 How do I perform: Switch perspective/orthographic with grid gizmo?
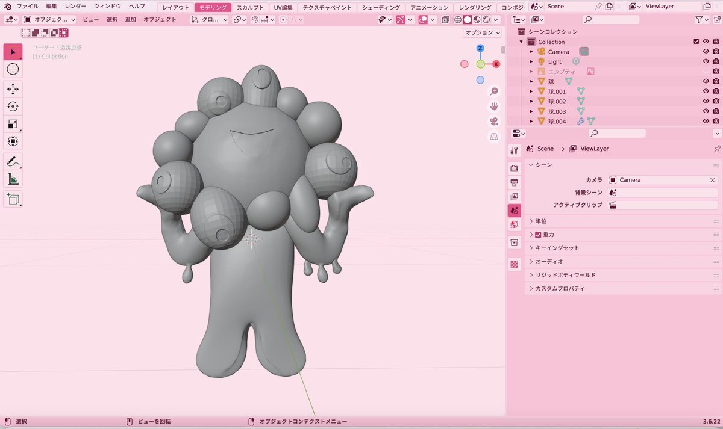point(494,137)
